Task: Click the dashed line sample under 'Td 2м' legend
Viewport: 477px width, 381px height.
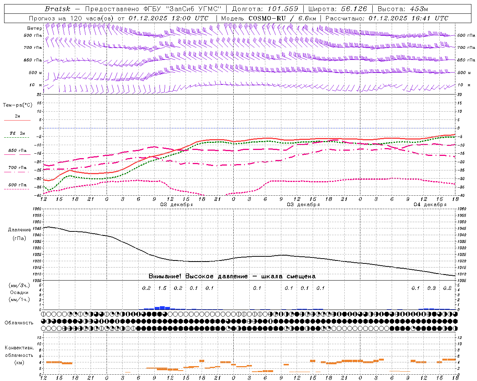Action: tap(17, 138)
